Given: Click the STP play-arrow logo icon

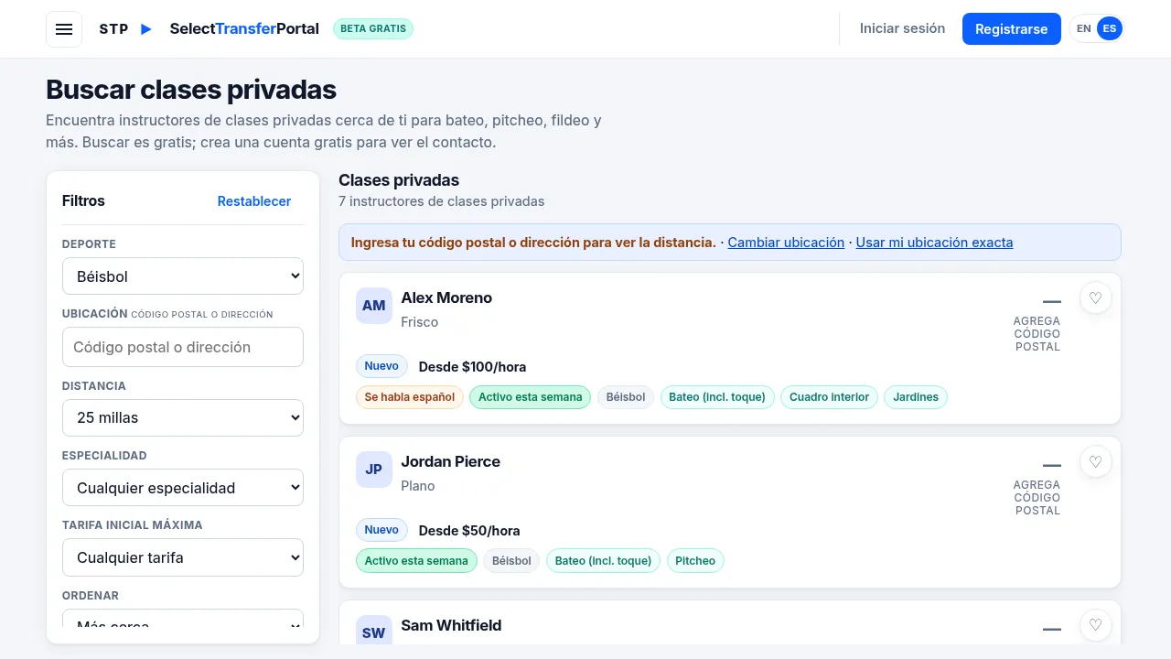Looking at the screenshot, I should (x=146, y=29).
